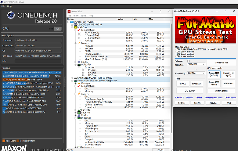Click the Performance gauge icon in HWMonitor
238x151 pixels.
79,147
